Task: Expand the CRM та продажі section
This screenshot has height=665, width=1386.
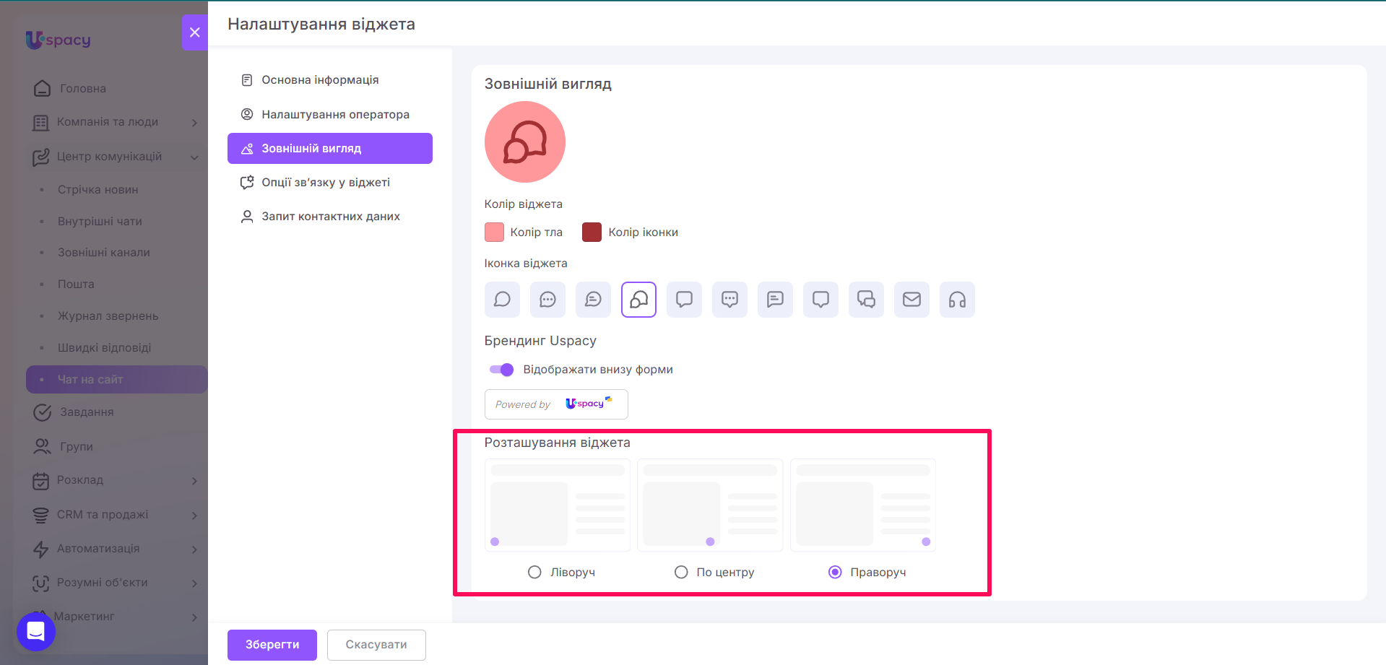Action: click(x=116, y=514)
